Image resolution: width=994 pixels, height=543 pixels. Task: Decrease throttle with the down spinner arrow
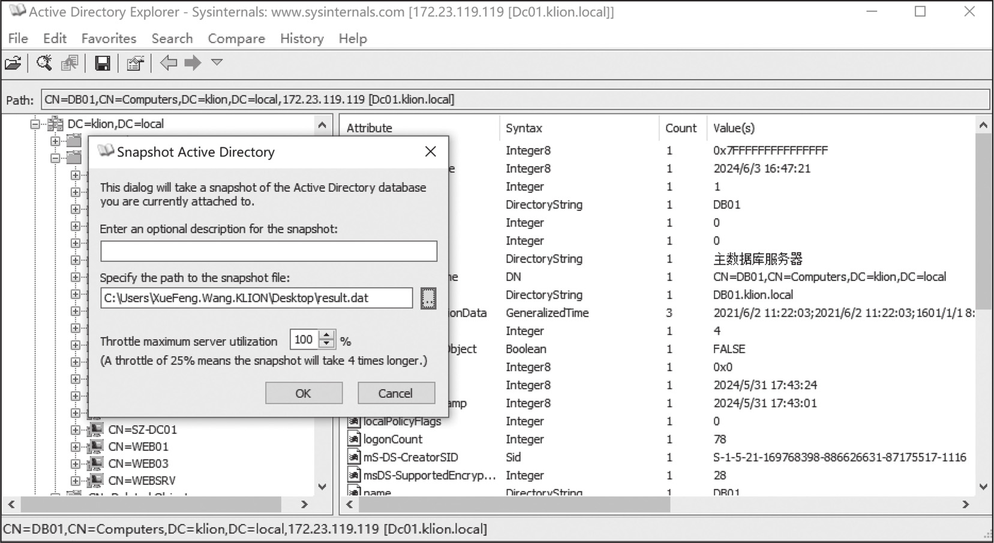pyautogui.click(x=326, y=345)
